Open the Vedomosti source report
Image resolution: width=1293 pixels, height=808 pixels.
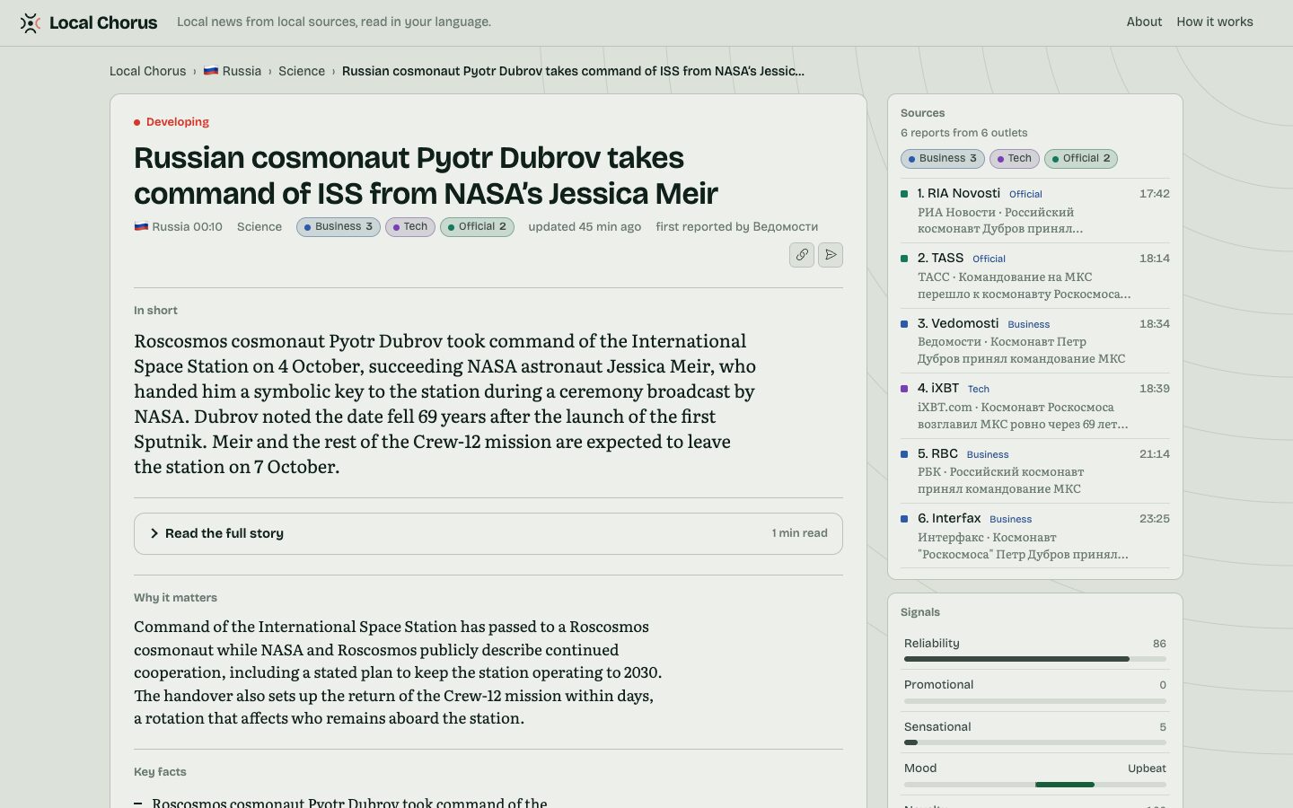click(1035, 341)
